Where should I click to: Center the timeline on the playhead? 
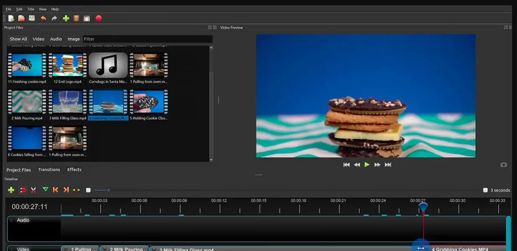[x=77, y=190]
